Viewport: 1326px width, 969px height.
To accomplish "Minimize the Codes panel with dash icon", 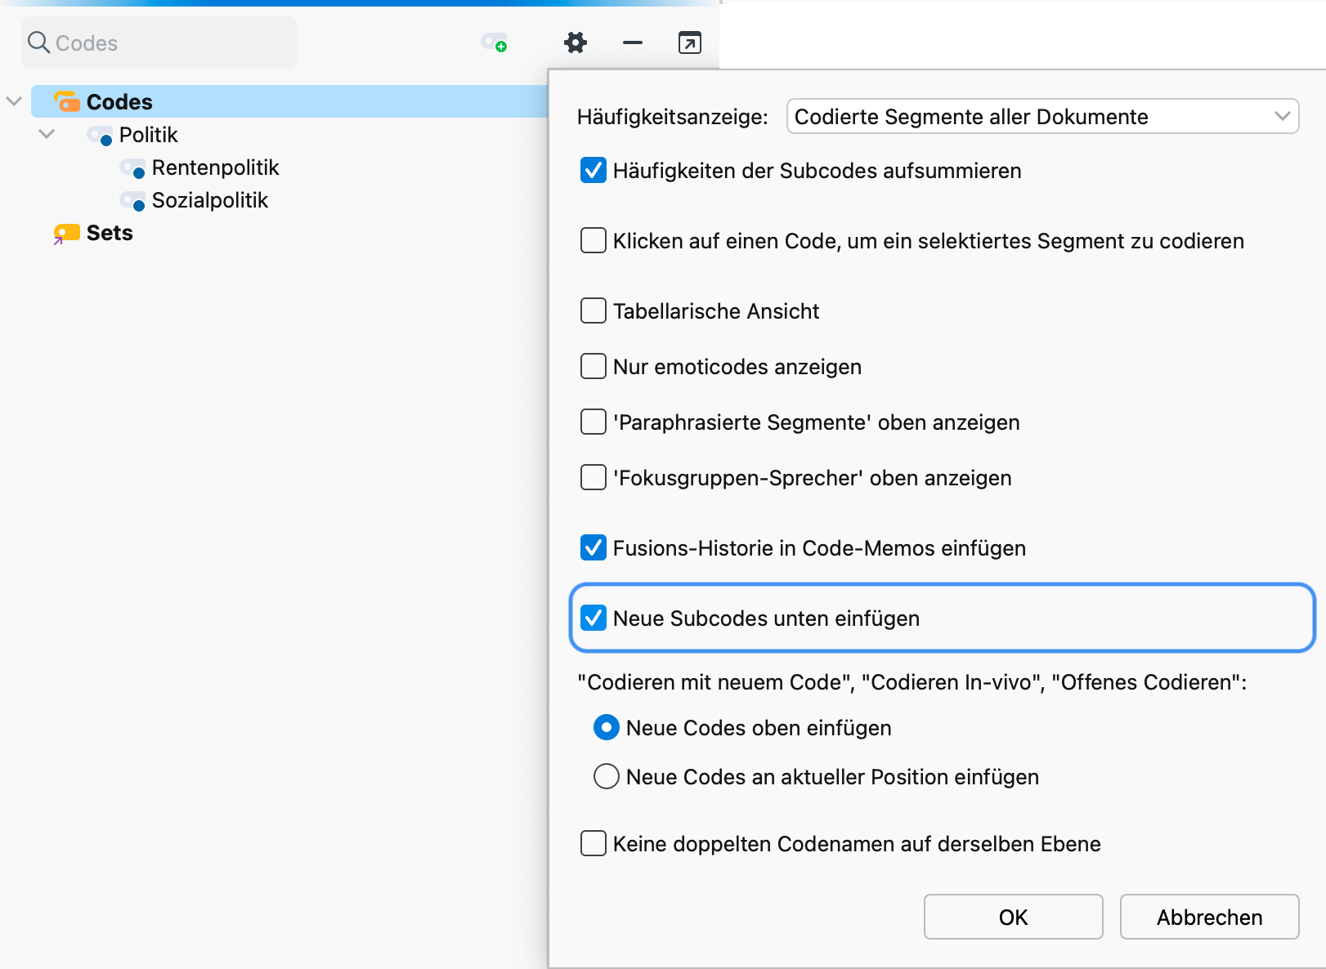I will click(x=632, y=42).
